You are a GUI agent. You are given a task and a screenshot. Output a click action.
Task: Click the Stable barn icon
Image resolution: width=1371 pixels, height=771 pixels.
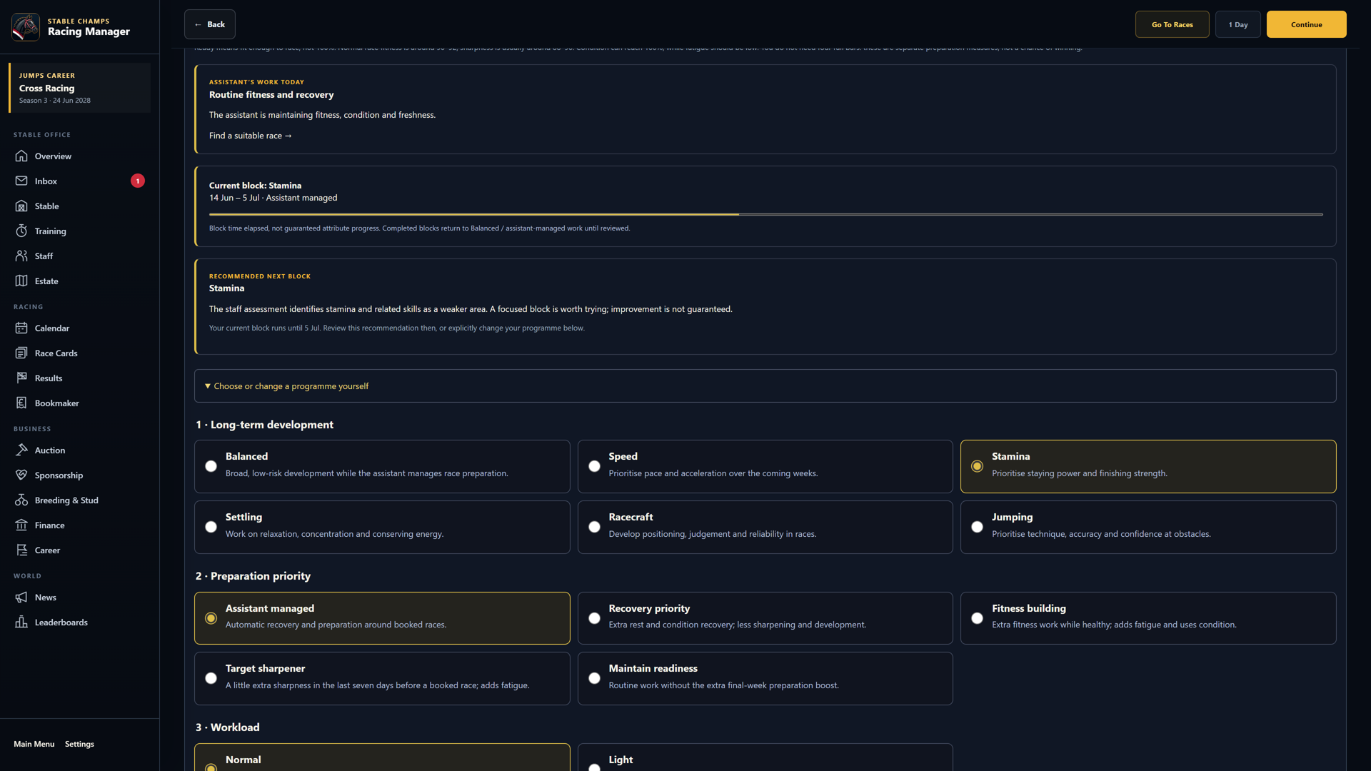tap(21, 206)
